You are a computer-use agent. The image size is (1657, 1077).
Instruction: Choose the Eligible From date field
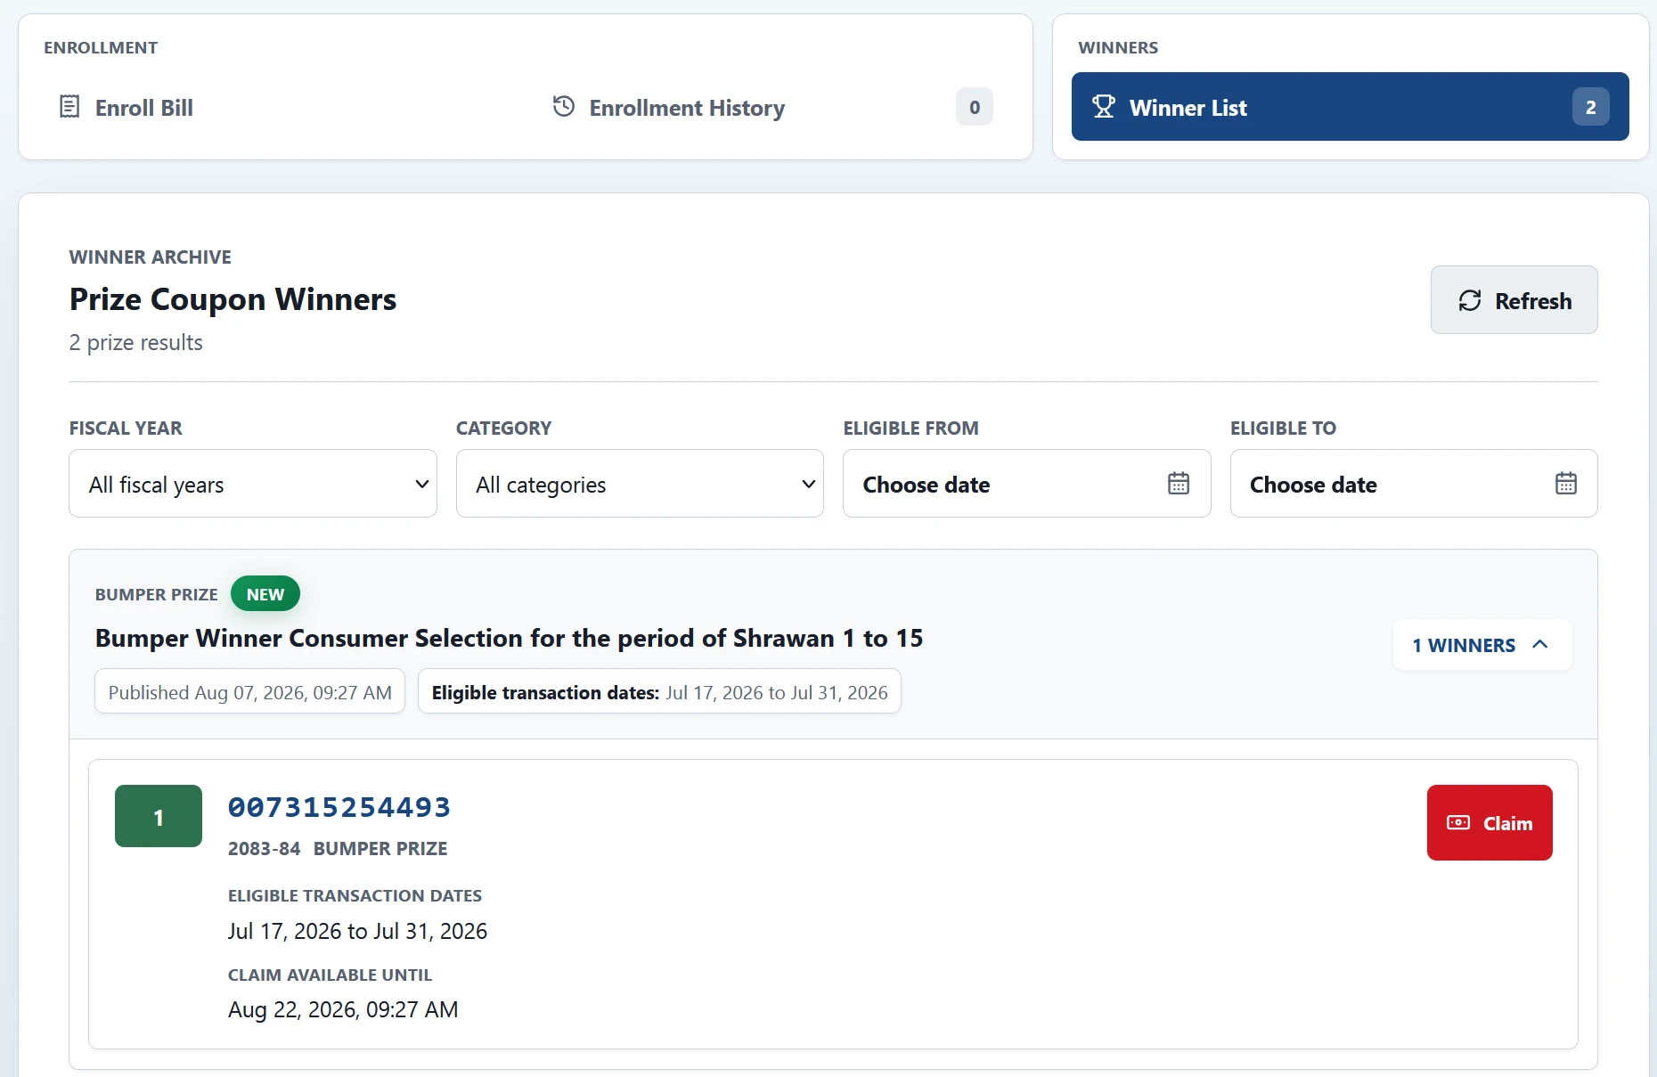[x=1027, y=484]
